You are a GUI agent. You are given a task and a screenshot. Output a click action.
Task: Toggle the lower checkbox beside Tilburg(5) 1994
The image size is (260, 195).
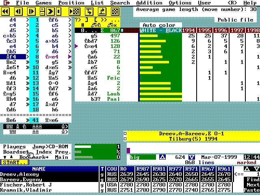pyautogui.click(x=125, y=139)
